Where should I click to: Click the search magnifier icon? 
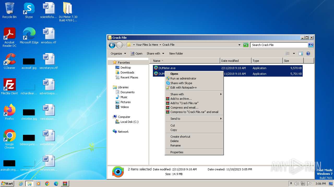311,45
